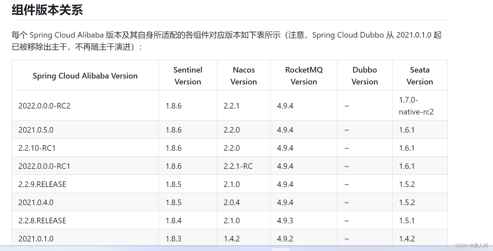Click the 2.2.9.RELEASE version cell
The width and height of the screenshot is (493, 251).
(x=85, y=184)
